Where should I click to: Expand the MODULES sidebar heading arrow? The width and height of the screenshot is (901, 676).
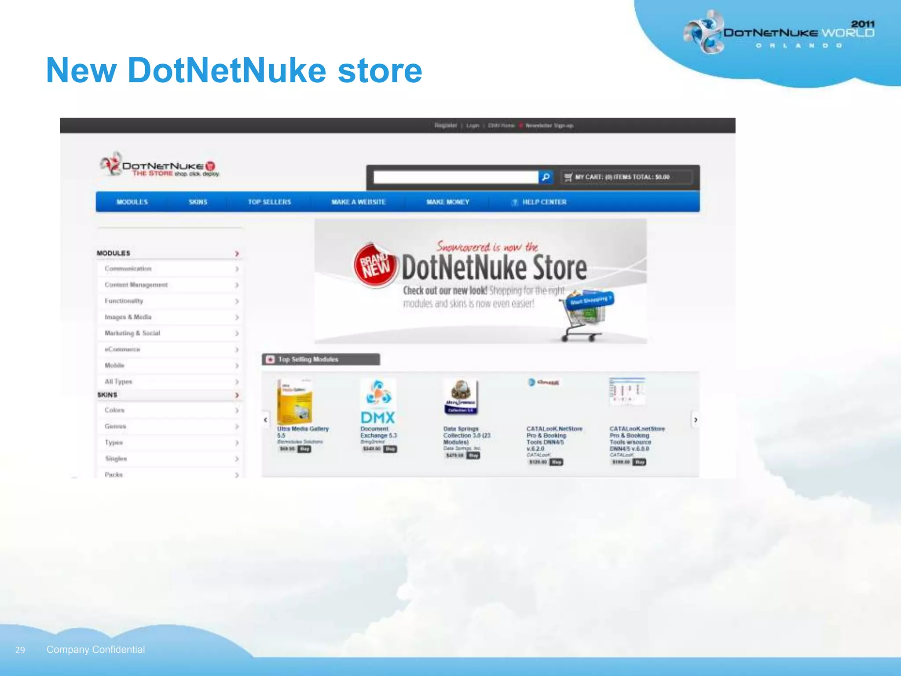(x=237, y=253)
